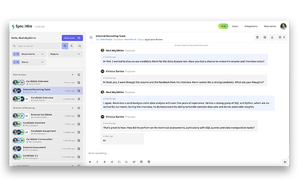The height and width of the screenshot is (187, 299).
Task: Click the sort order icon
Action: click(80, 46)
